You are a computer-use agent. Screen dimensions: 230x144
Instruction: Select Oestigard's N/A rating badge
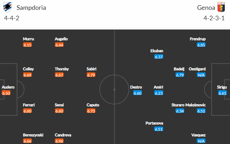coord(201,75)
